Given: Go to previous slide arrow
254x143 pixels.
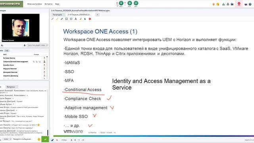Looking at the screenshot, I should pyautogui.click(x=71, y=140).
